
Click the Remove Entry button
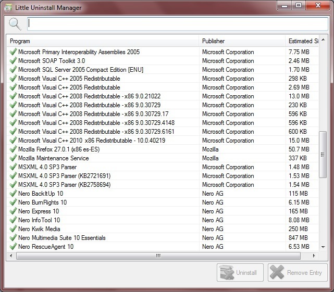coord(298,272)
